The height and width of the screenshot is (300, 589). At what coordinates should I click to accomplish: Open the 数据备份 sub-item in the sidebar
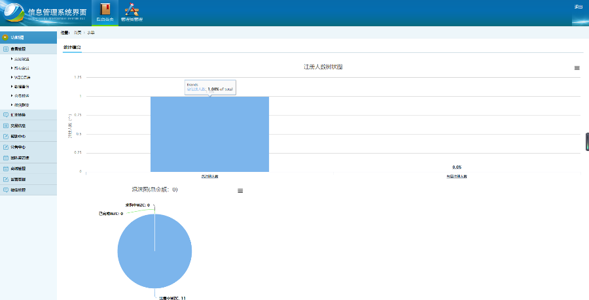[x=22, y=87]
